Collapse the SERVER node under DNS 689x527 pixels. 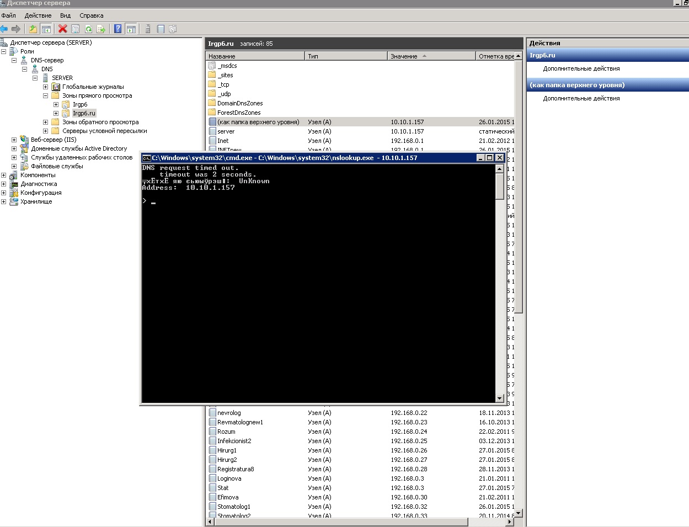pyautogui.click(x=35, y=78)
